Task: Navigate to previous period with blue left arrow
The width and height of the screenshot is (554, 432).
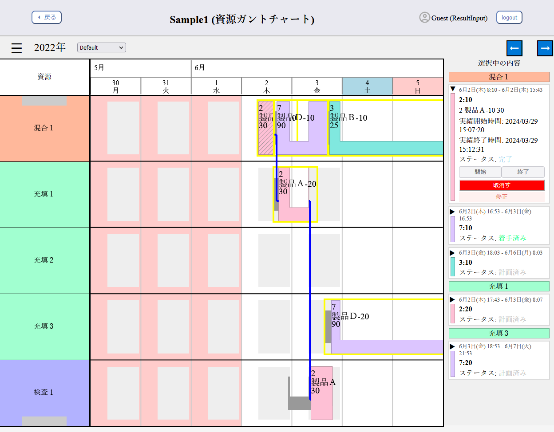Action: pos(514,48)
